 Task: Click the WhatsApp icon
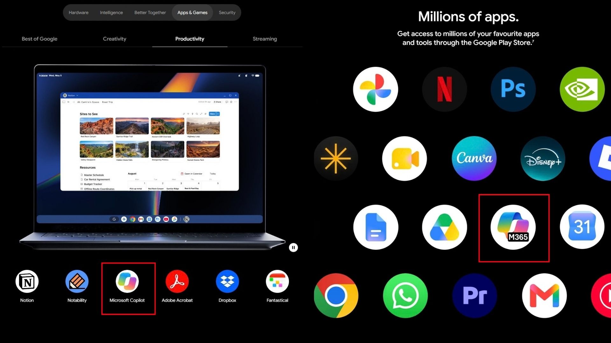(x=405, y=296)
